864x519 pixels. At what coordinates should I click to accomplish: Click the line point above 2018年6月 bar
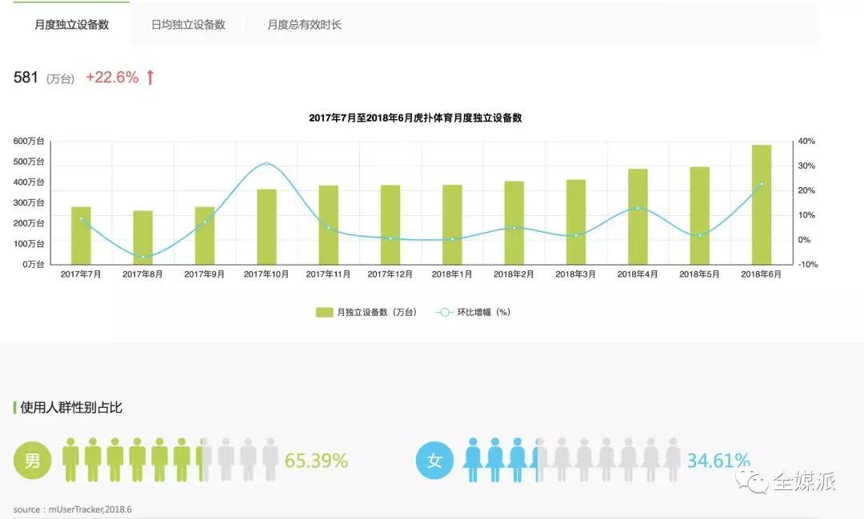point(762,184)
